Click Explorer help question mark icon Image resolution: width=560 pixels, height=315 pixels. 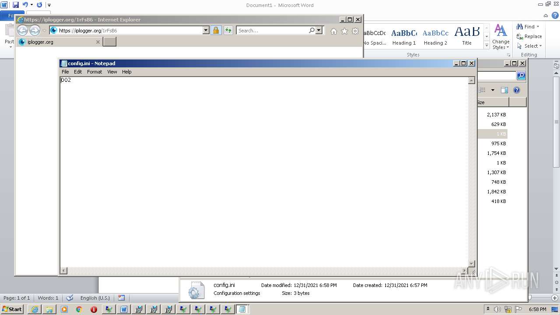tap(517, 90)
